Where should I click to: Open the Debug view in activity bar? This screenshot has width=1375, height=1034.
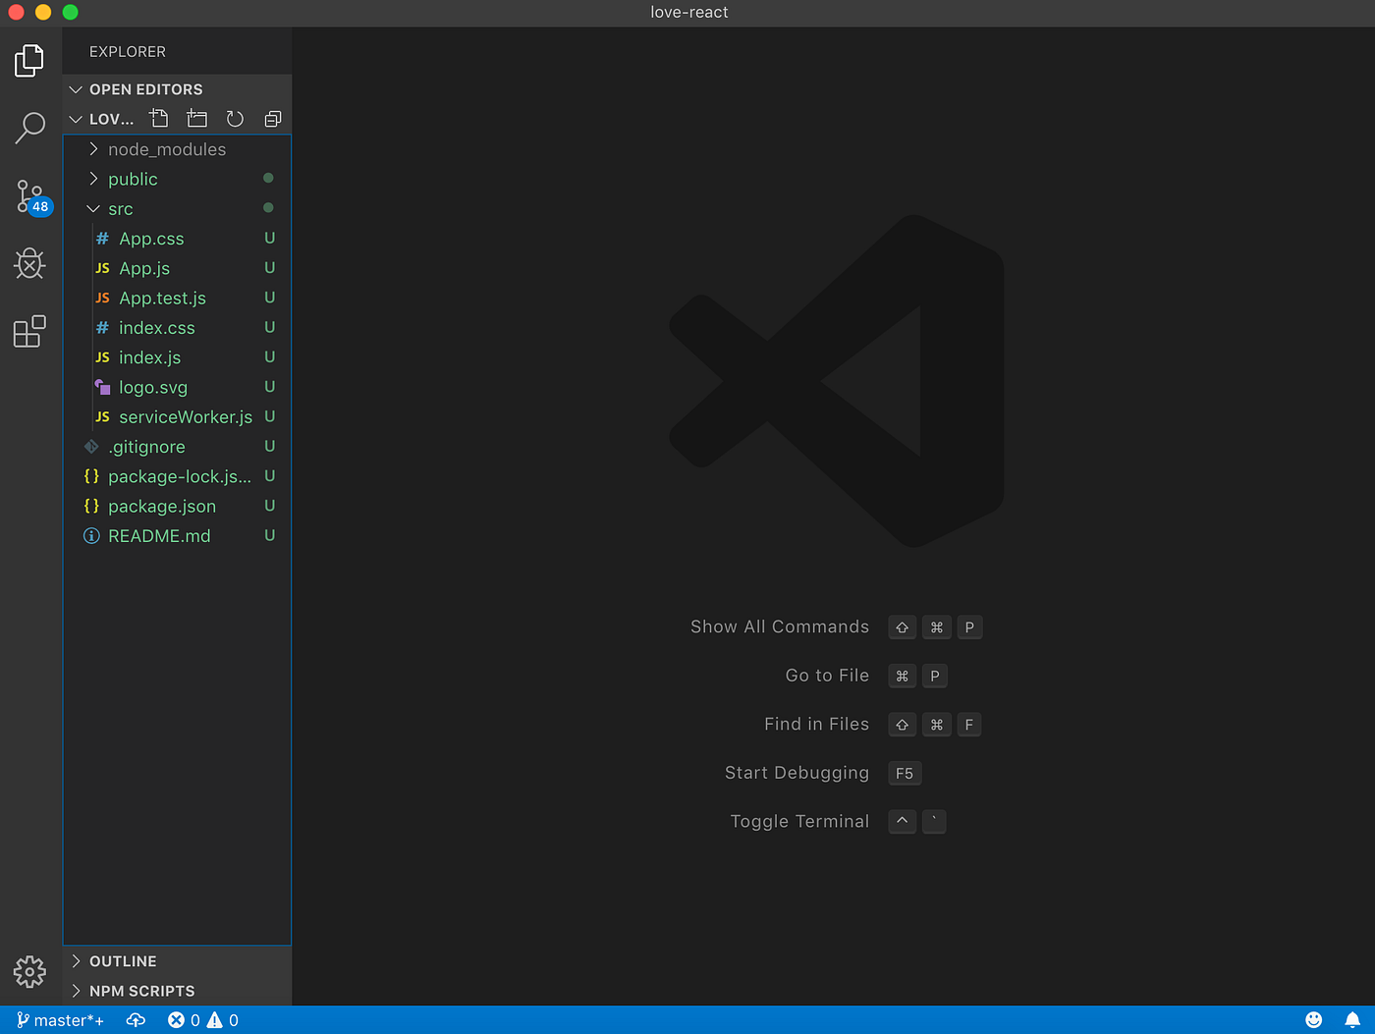pos(29,263)
